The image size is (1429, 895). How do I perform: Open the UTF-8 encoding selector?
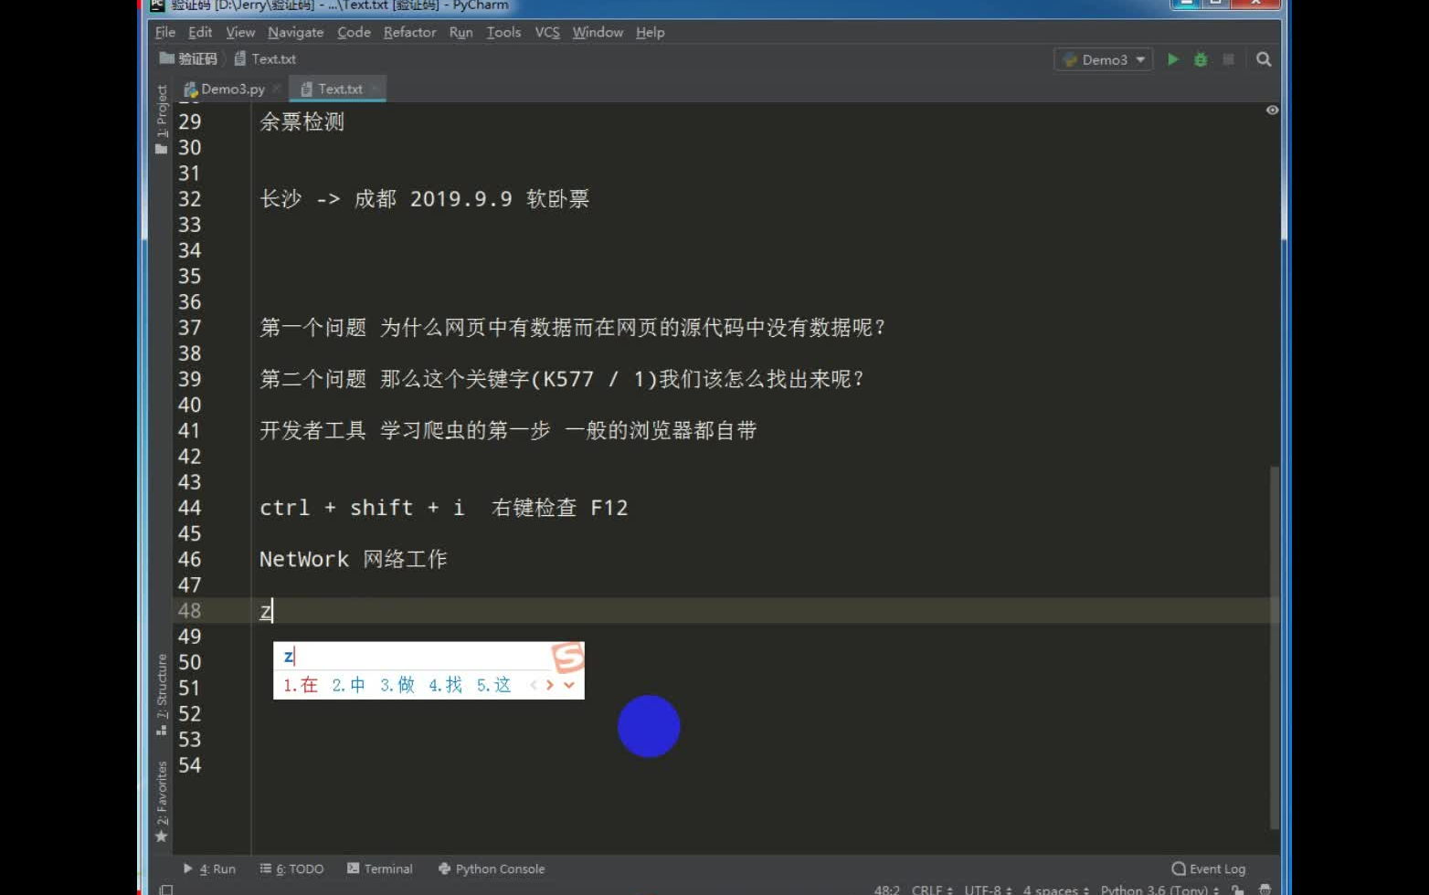(x=985, y=889)
